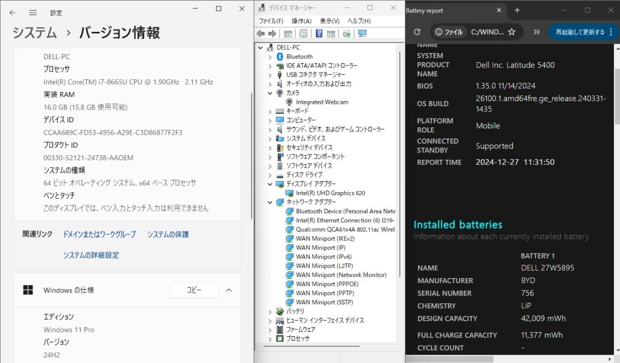Reload the Battery report page

[416, 32]
